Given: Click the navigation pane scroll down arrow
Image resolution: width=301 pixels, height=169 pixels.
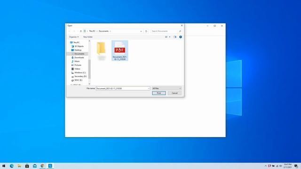Looking at the screenshot, I should pyautogui.click(x=89, y=84).
